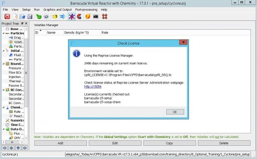Collapse the Particles tree node

(4, 33)
